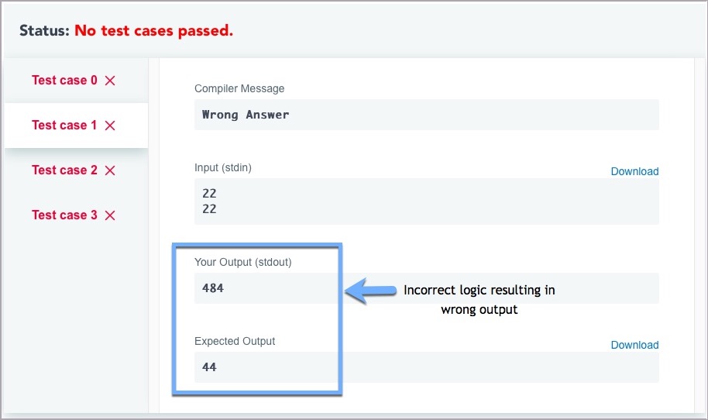Viewport: 708px width, 420px height.
Task: Download the Input (stdin) file
Action: coord(634,171)
